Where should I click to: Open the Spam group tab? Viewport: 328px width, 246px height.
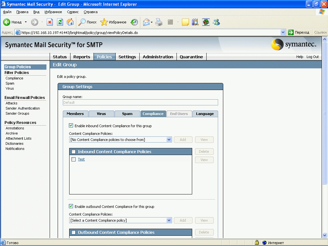(x=127, y=114)
